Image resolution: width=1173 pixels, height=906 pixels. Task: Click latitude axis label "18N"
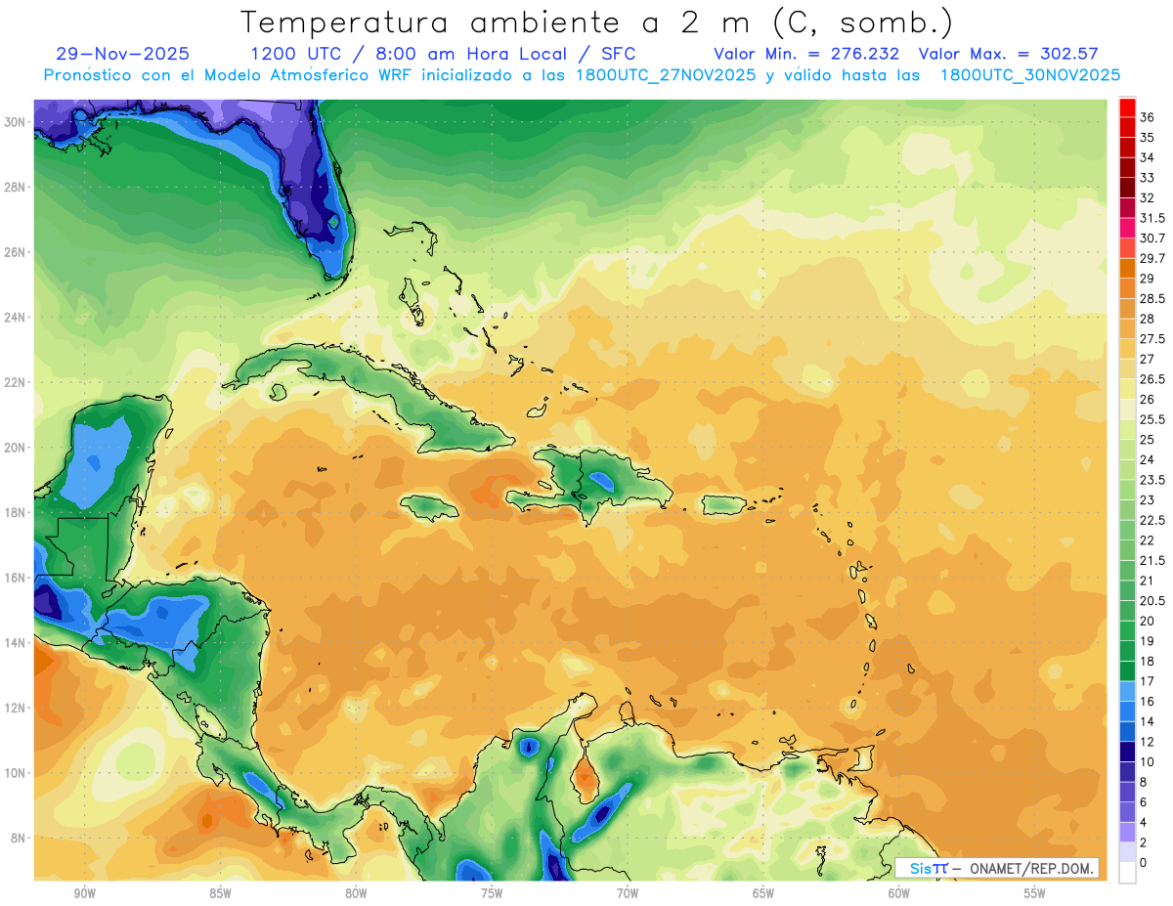[x=15, y=512]
